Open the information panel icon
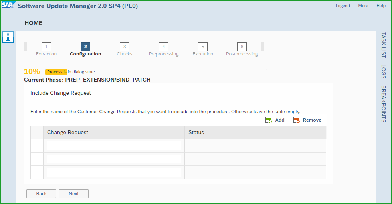The height and width of the screenshot is (204, 392). click(x=8, y=37)
